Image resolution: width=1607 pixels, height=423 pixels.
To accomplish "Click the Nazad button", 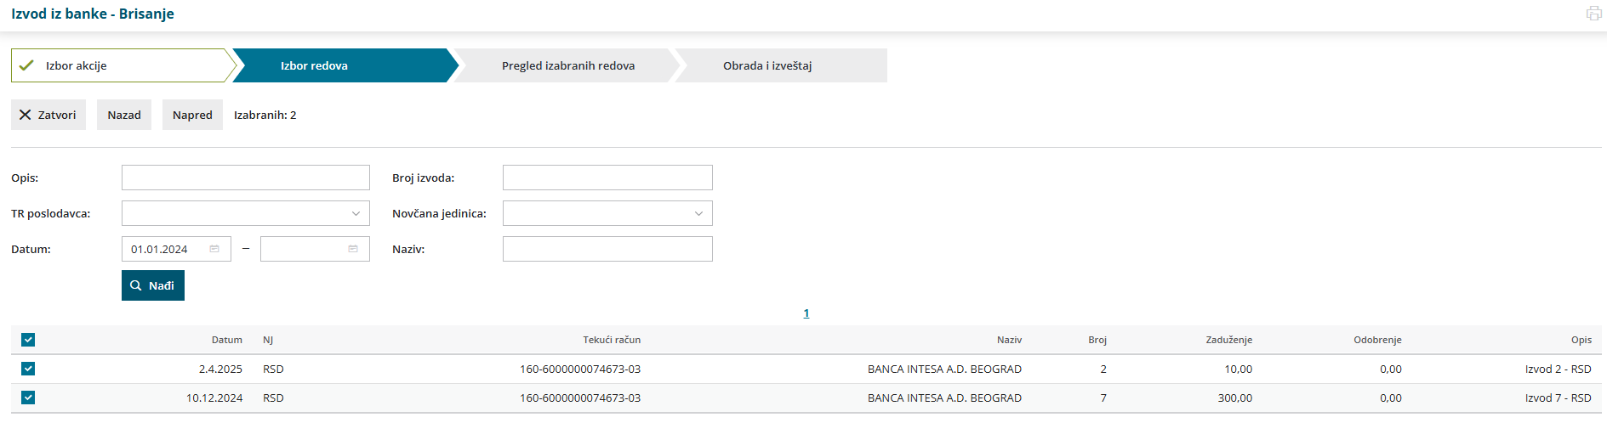I will [x=124, y=115].
